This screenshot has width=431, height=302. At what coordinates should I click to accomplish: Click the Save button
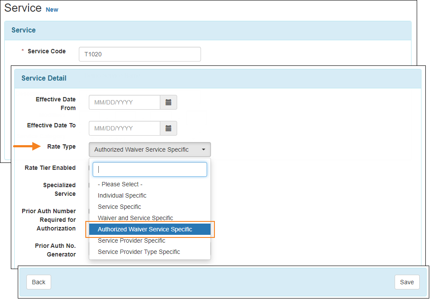click(407, 282)
